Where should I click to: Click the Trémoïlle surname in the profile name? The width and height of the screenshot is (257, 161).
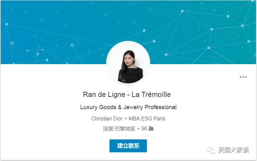click(156, 95)
